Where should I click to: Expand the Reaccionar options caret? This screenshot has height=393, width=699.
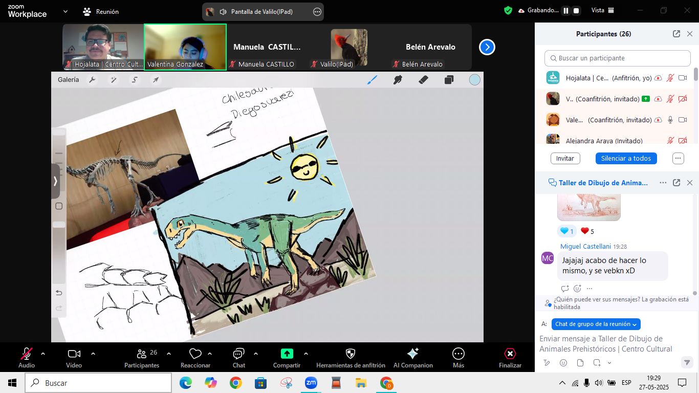(210, 354)
